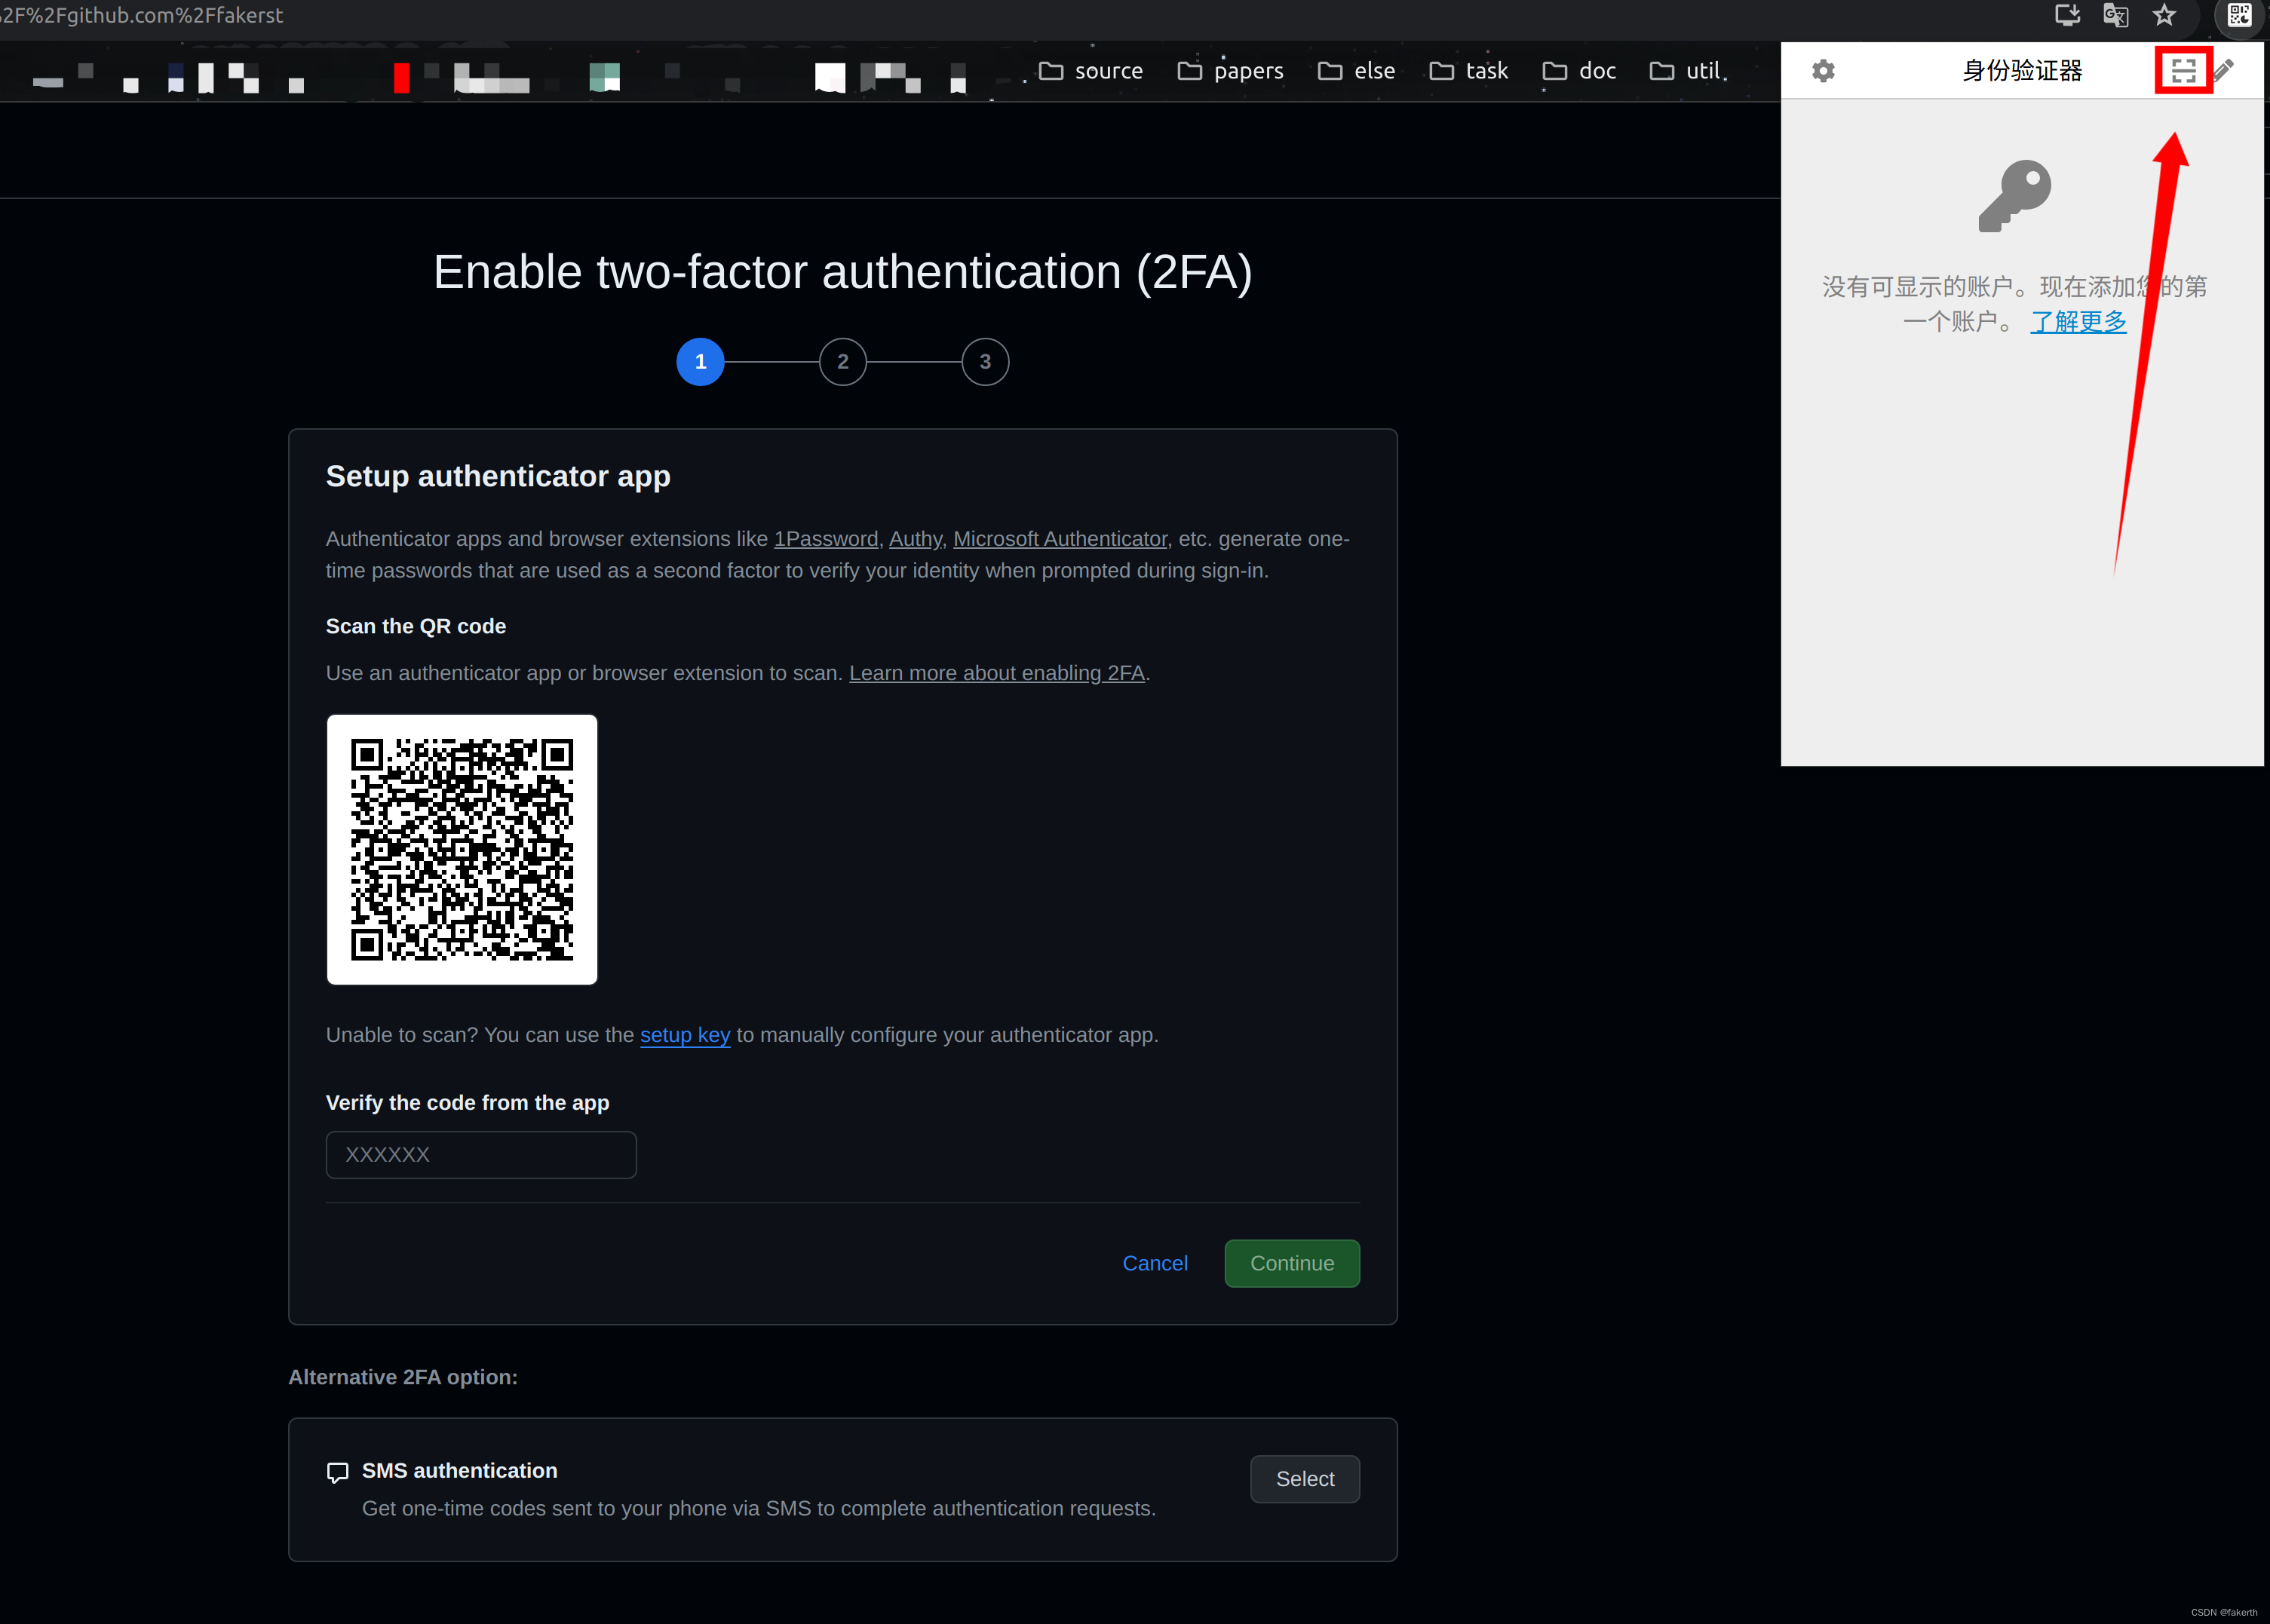
Task: Open the 了解更多 link in Authenticator popup
Action: pos(2078,322)
